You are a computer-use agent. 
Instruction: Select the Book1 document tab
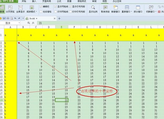41,18
